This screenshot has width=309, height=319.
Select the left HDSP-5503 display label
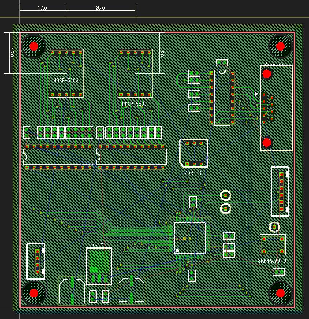66,80
